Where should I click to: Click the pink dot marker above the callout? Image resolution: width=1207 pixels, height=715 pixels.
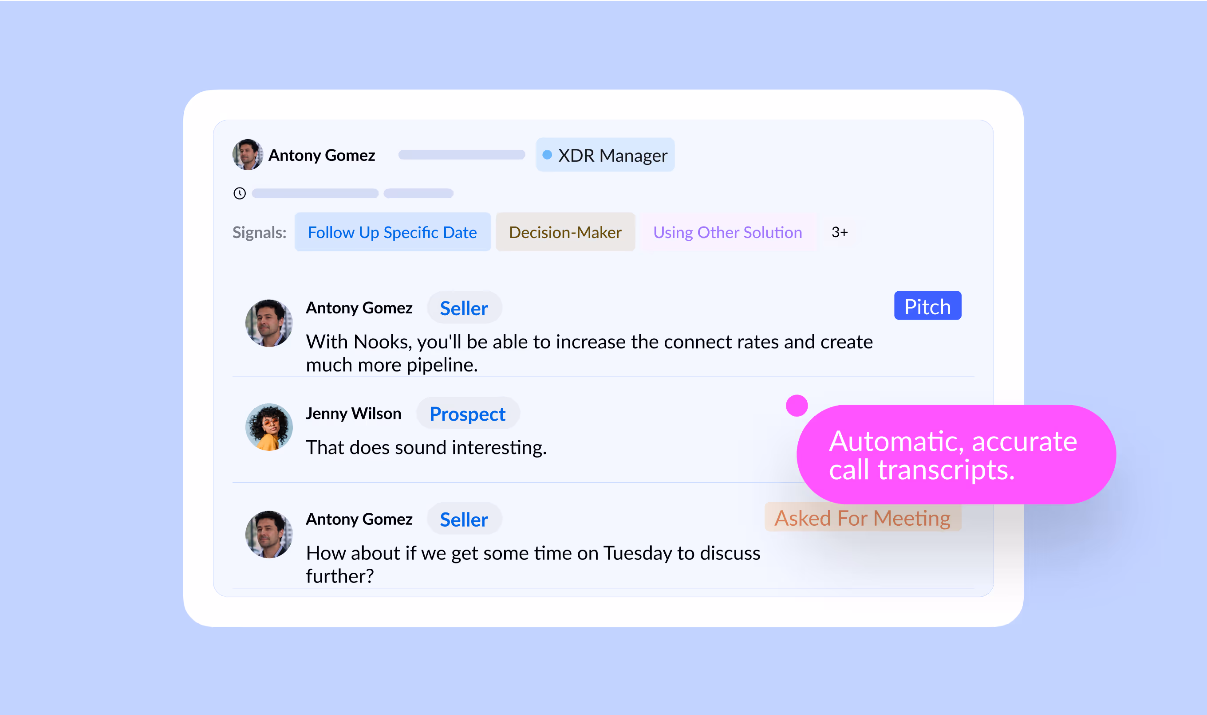click(x=797, y=406)
